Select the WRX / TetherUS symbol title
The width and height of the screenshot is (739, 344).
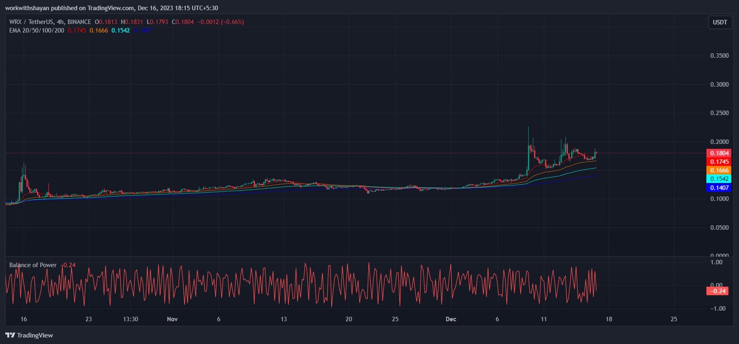tap(50, 22)
